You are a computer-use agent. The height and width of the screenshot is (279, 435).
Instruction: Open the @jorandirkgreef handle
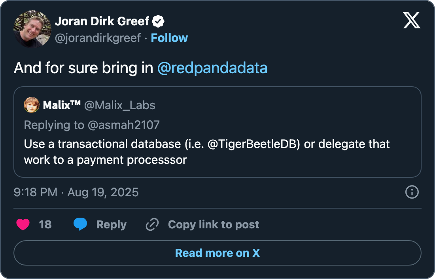[x=98, y=38]
